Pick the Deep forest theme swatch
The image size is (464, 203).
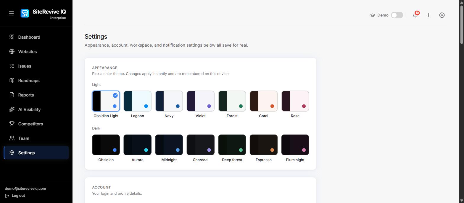click(232, 145)
